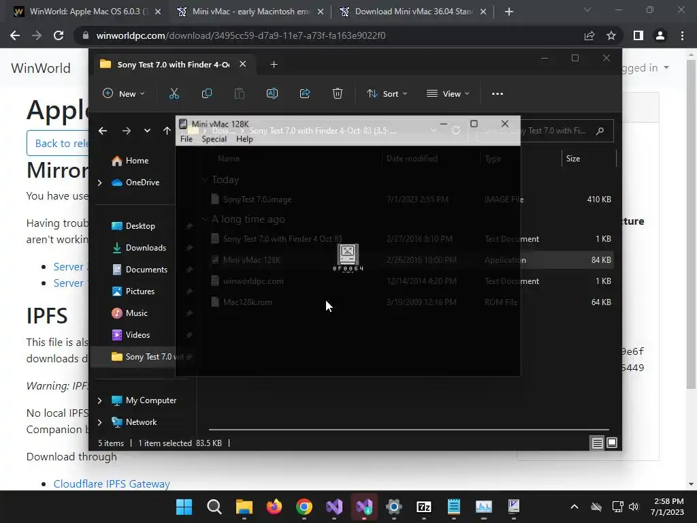Screen dimensions: 697x523
Task: Go back in Chrome browser
Action: pos(15,36)
